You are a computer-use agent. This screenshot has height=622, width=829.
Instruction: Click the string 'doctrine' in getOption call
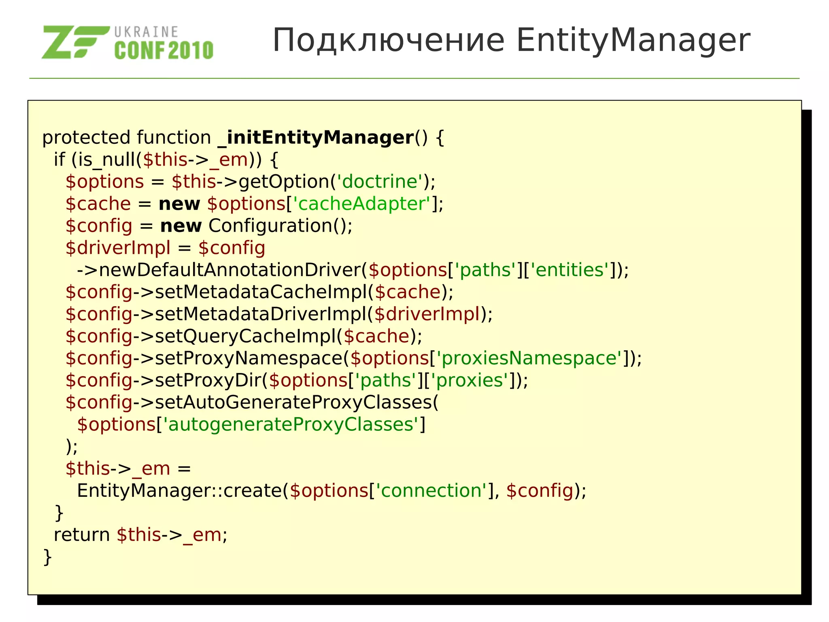pos(380,181)
